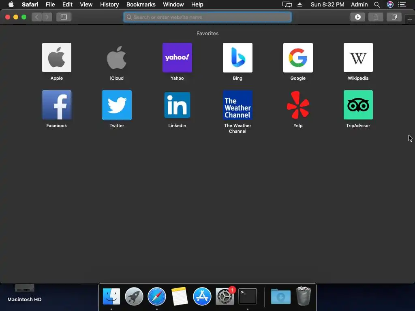415x311 pixels.
Task: Open the Edit menu
Action: click(67, 4)
